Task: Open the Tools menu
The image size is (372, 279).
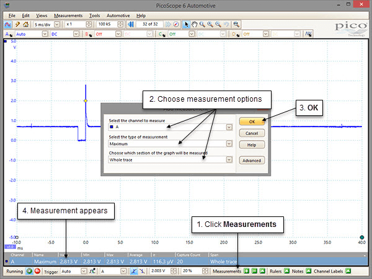Action: click(94, 15)
